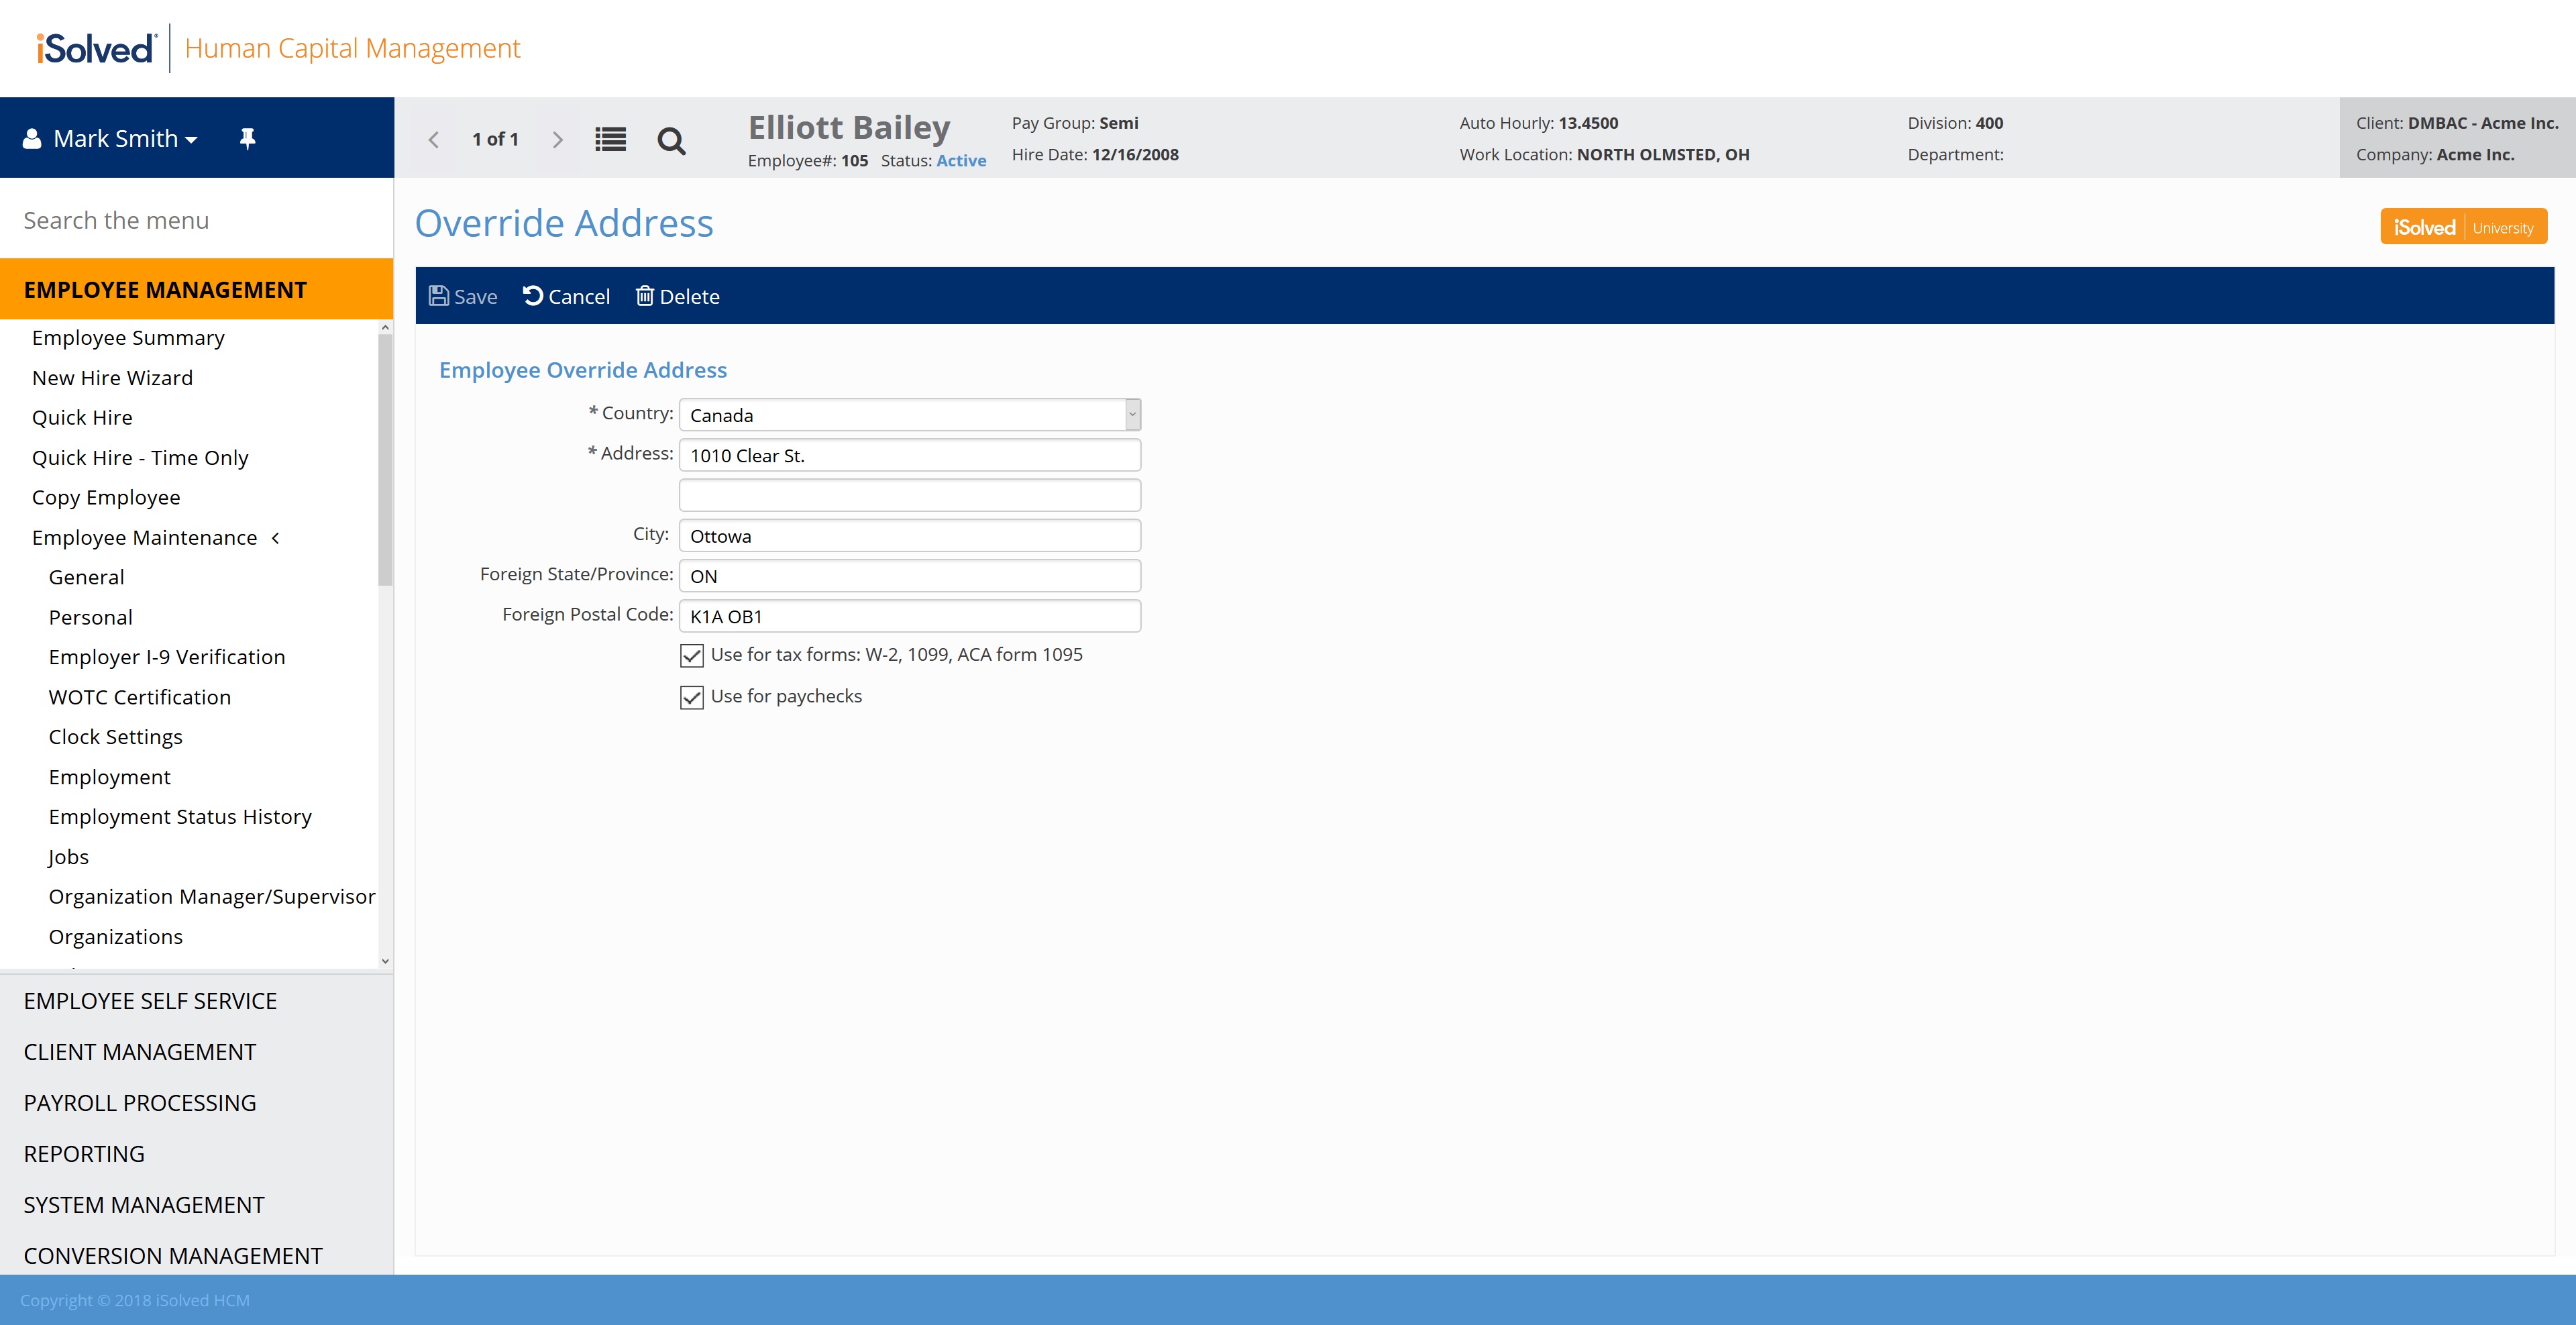Open REPORTING menu section
2576x1325 pixels.
(x=84, y=1154)
